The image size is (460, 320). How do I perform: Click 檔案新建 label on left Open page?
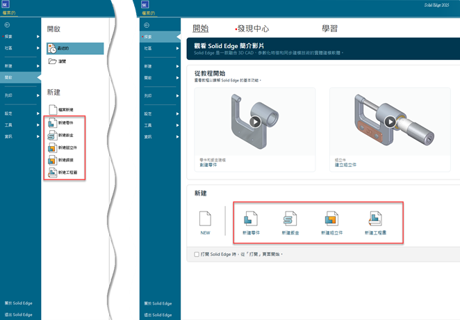click(x=66, y=110)
